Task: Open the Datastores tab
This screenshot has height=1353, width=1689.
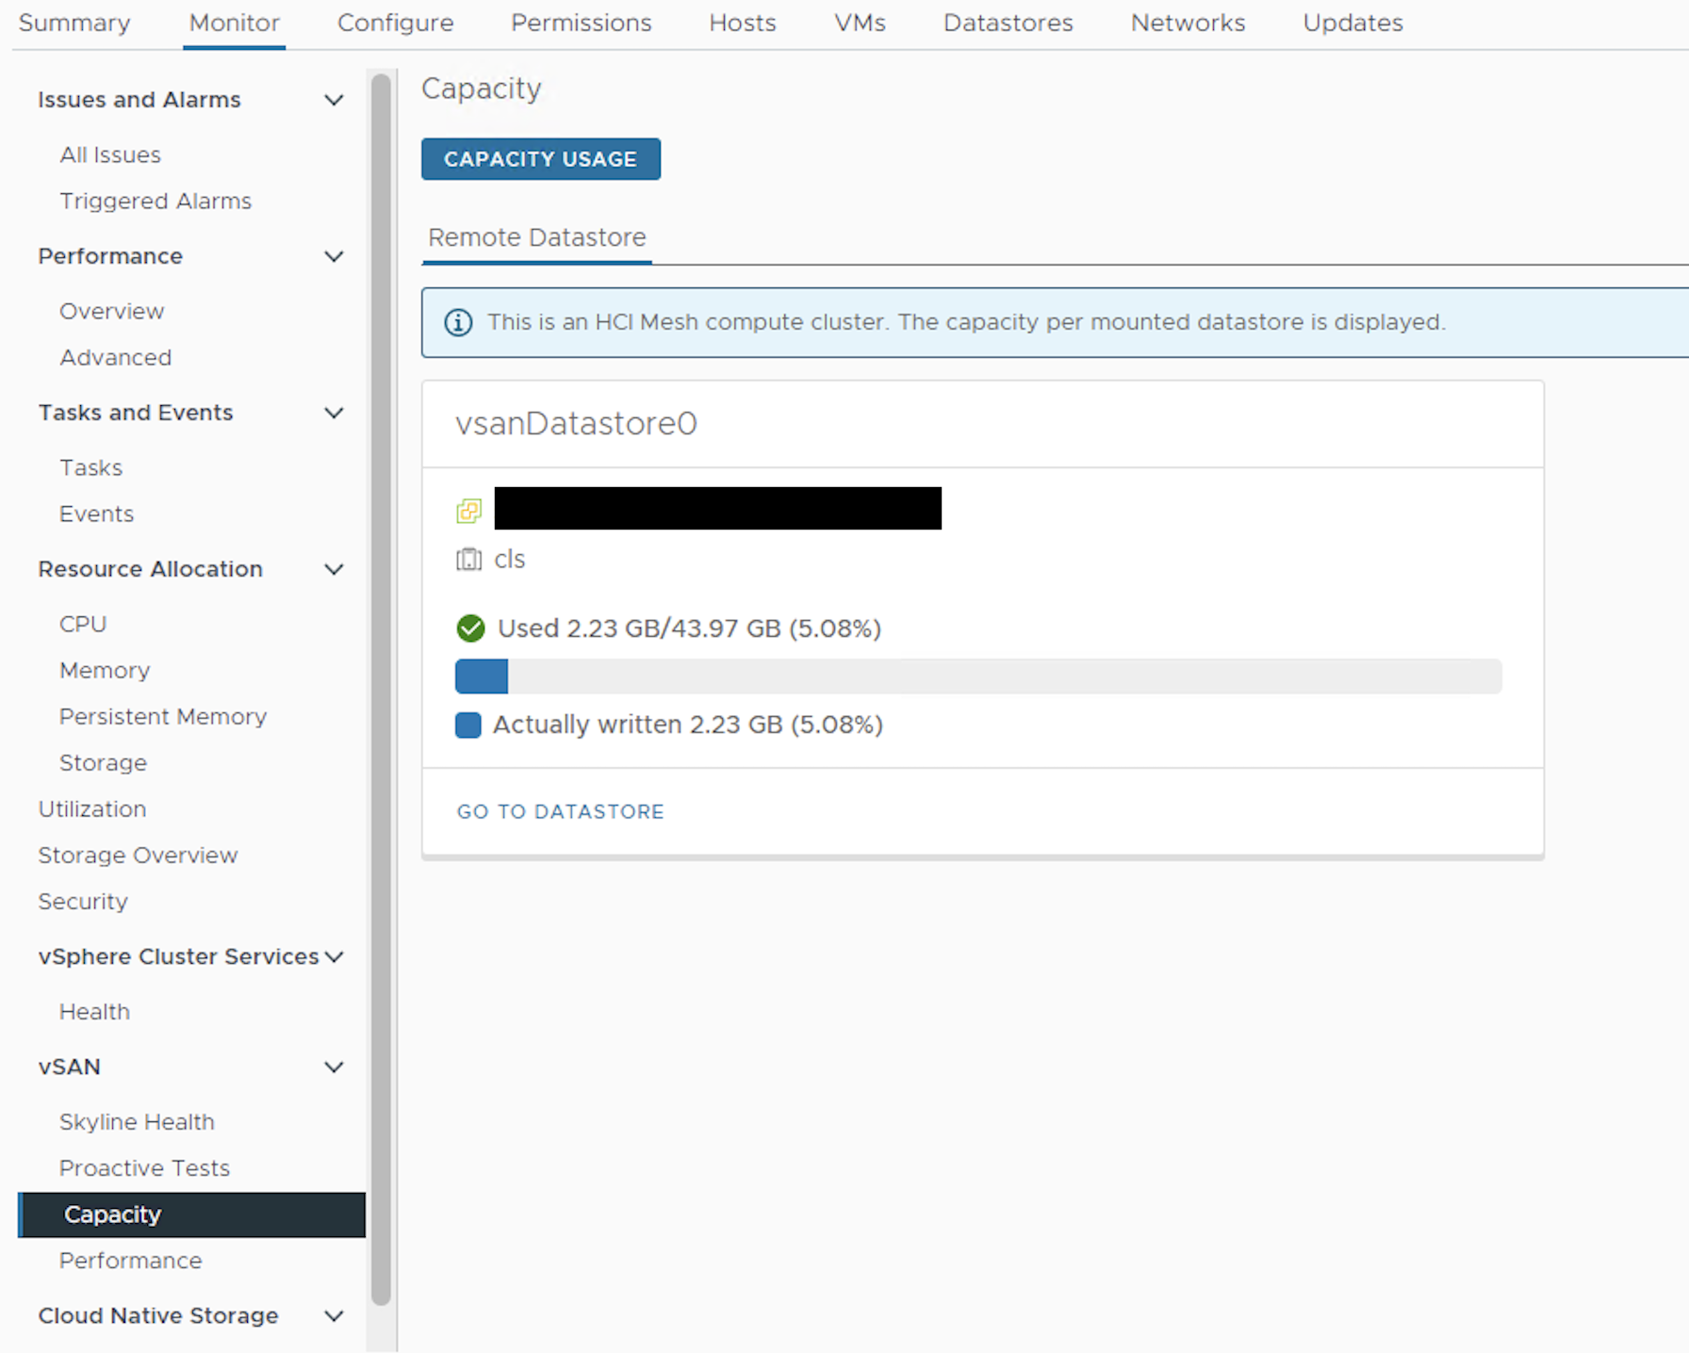Action: pos(1008,23)
